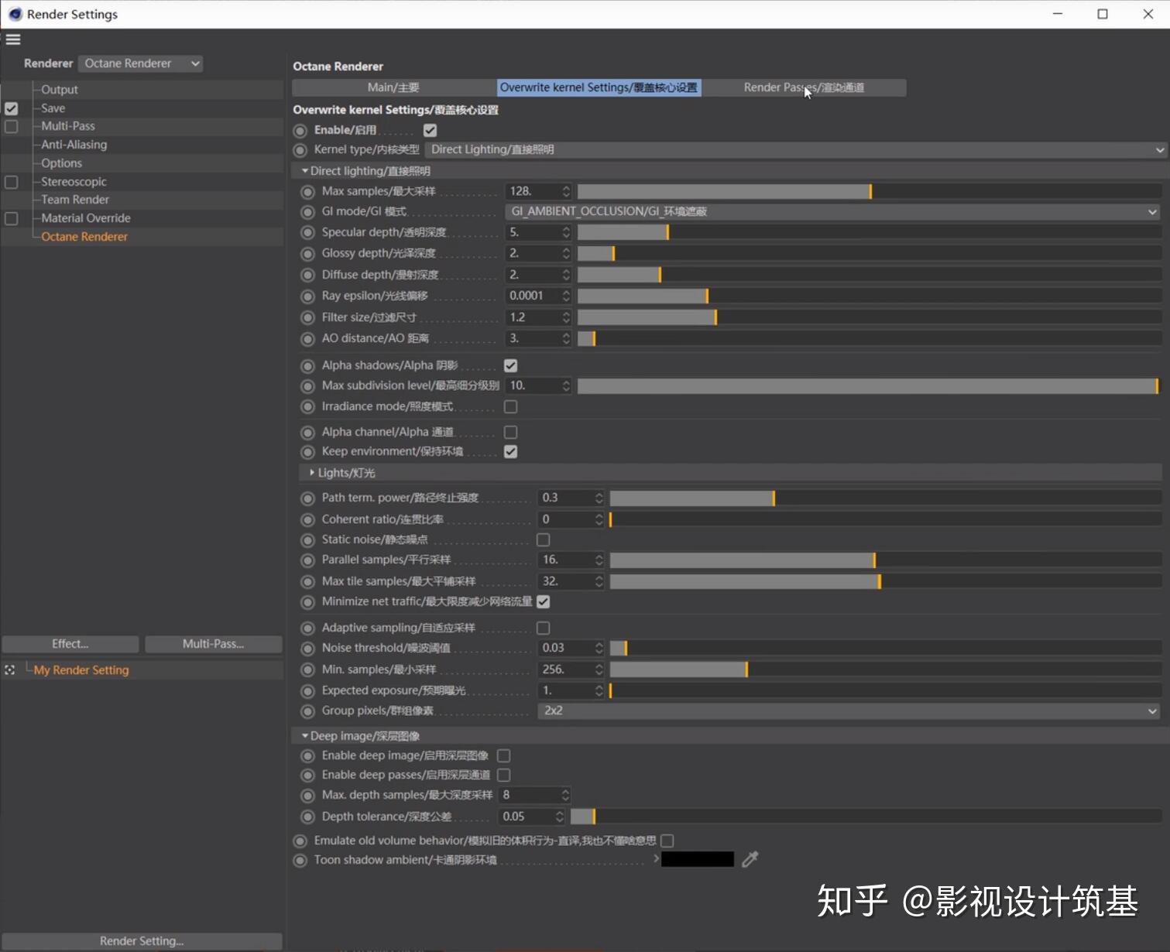Click keyframe dot beside Glossy depth
This screenshot has height=952, width=1170.
tap(307, 254)
